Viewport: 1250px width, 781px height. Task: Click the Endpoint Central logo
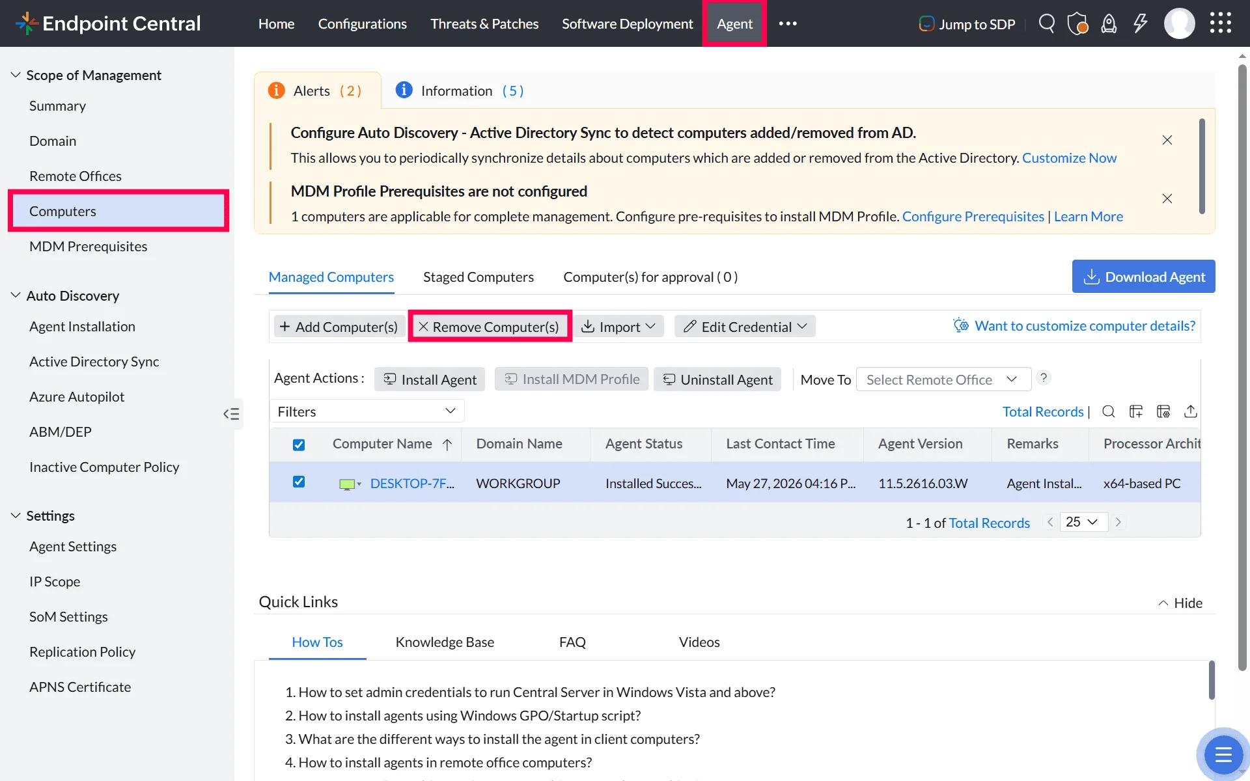[x=108, y=23]
